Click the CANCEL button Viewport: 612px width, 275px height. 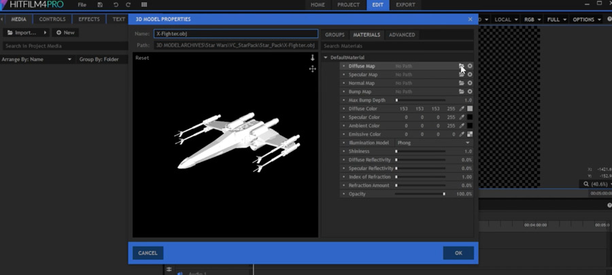point(148,253)
